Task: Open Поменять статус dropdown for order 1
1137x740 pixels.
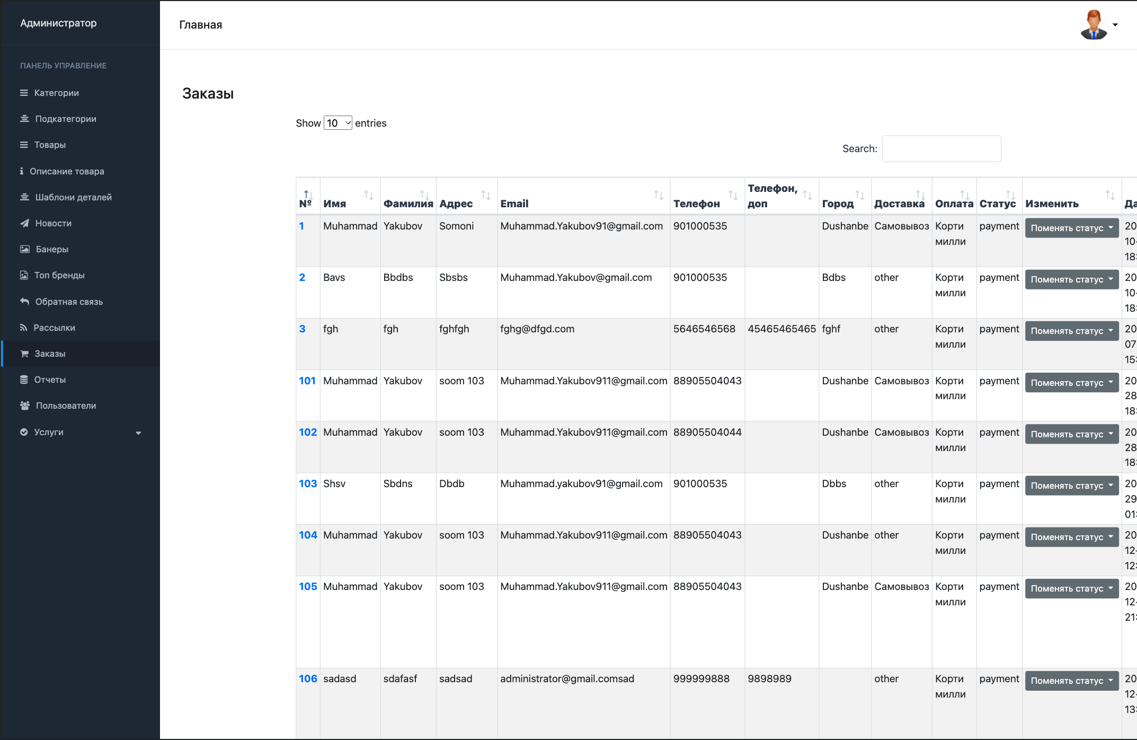Action: 1072,228
